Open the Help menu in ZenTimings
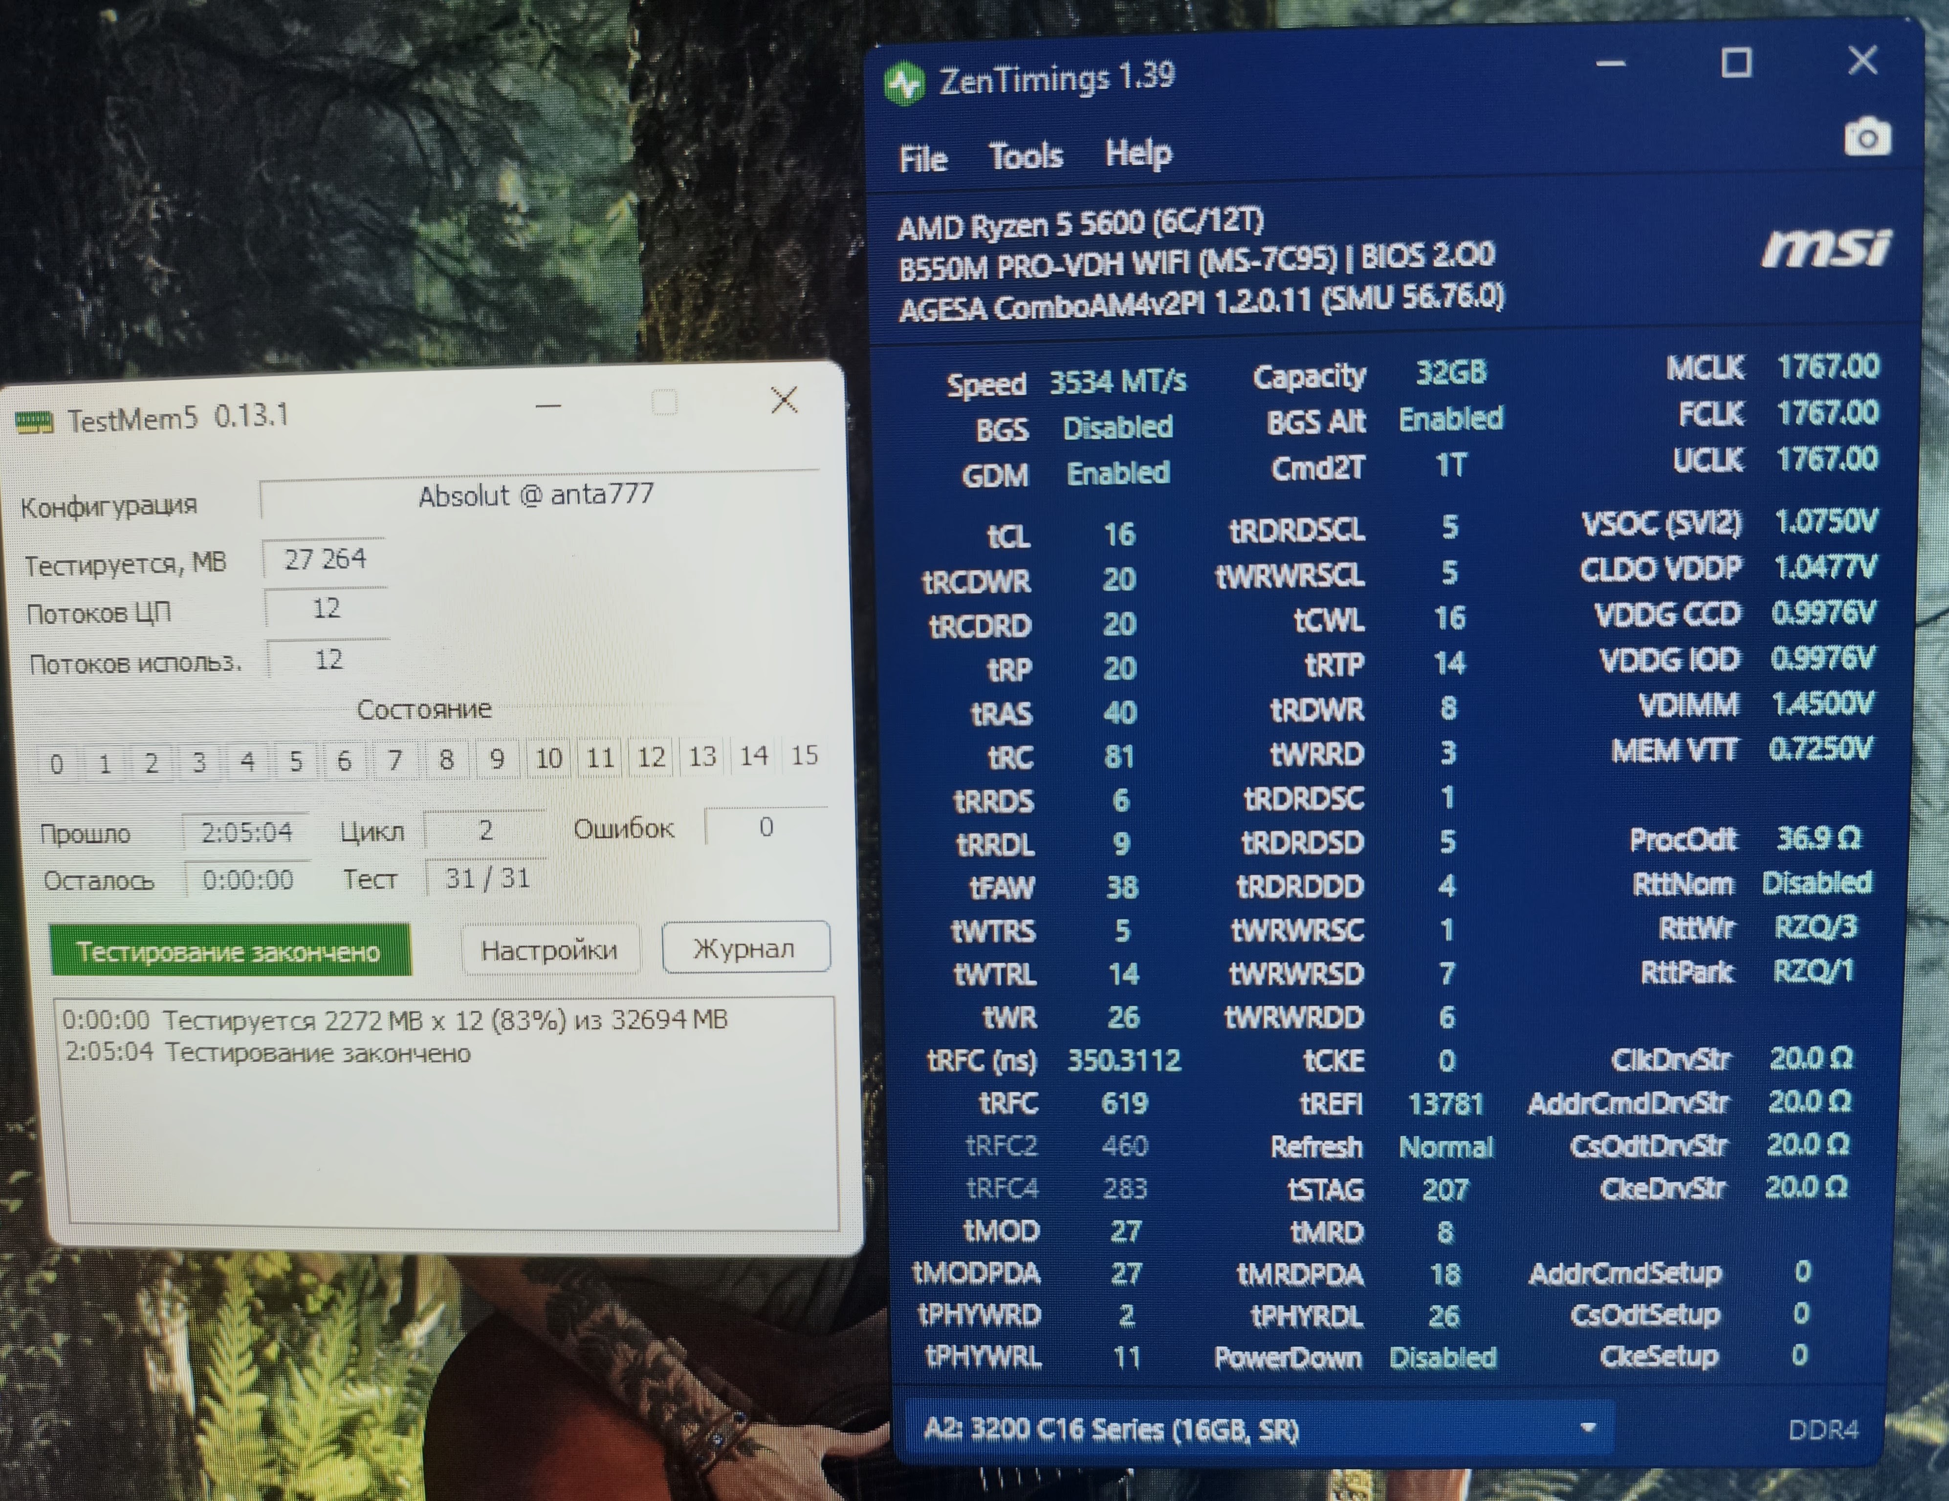Screen dimensions: 1949x1501 click(x=1138, y=153)
